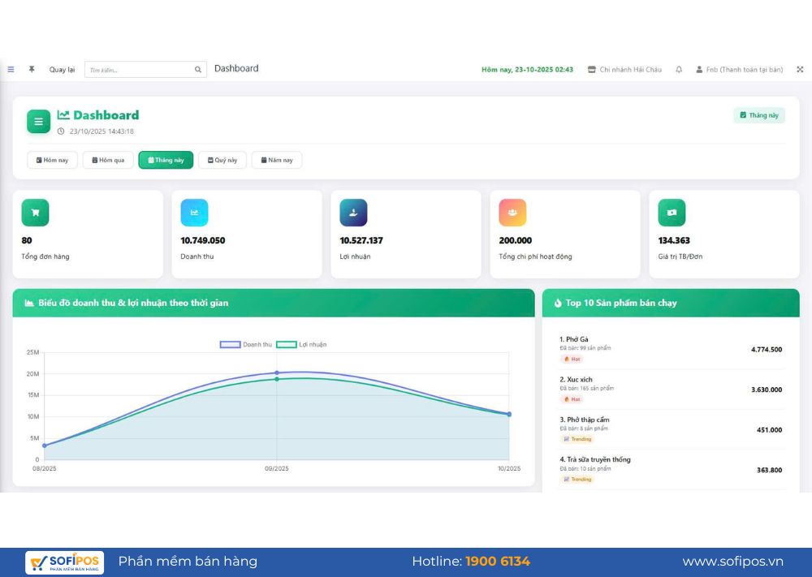Click the 4.774.500 amount for Phở Gà
The width and height of the screenshot is (812, 577).
[x=767, y=350]
